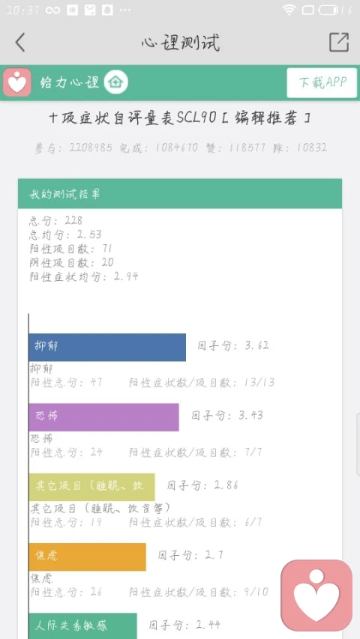Tap the yellow 其它项目 bar

click(x=91, y=487)
